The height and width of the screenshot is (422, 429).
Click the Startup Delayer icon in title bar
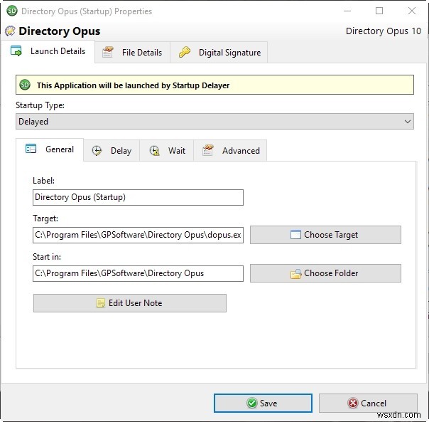click(x=11, y=11)
